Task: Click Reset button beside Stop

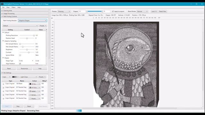Action: click(29, 106)
